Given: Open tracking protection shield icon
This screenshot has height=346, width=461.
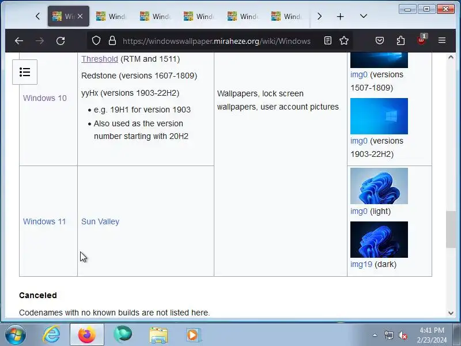Looking at the screenshot, I should point(96,40).
